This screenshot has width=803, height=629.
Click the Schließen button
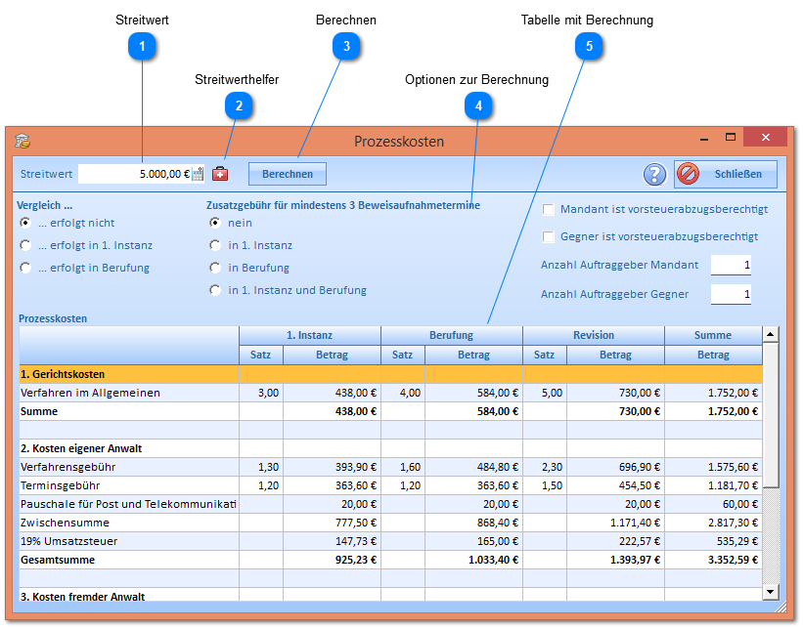[725, 174]
